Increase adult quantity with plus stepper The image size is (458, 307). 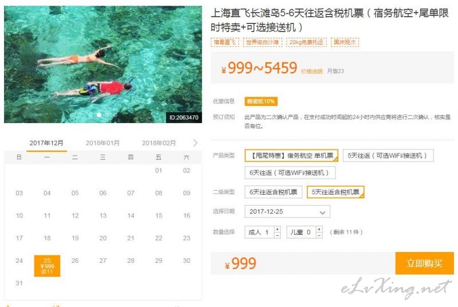tap(278, 229)
